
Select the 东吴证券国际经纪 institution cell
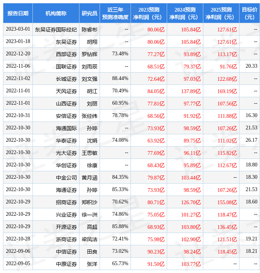tap(56, 29)
